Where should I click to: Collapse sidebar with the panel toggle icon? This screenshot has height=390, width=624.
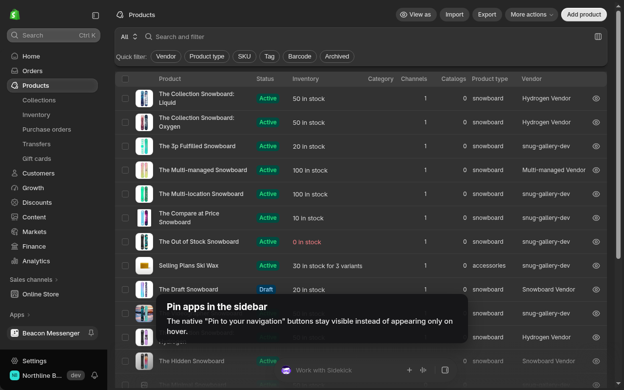point(96,16)
